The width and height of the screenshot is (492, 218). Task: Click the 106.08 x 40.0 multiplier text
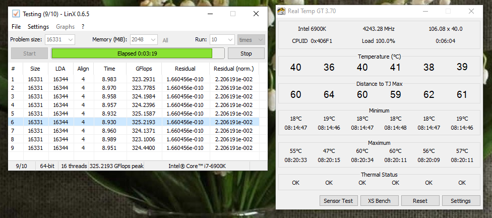[445, 29]
